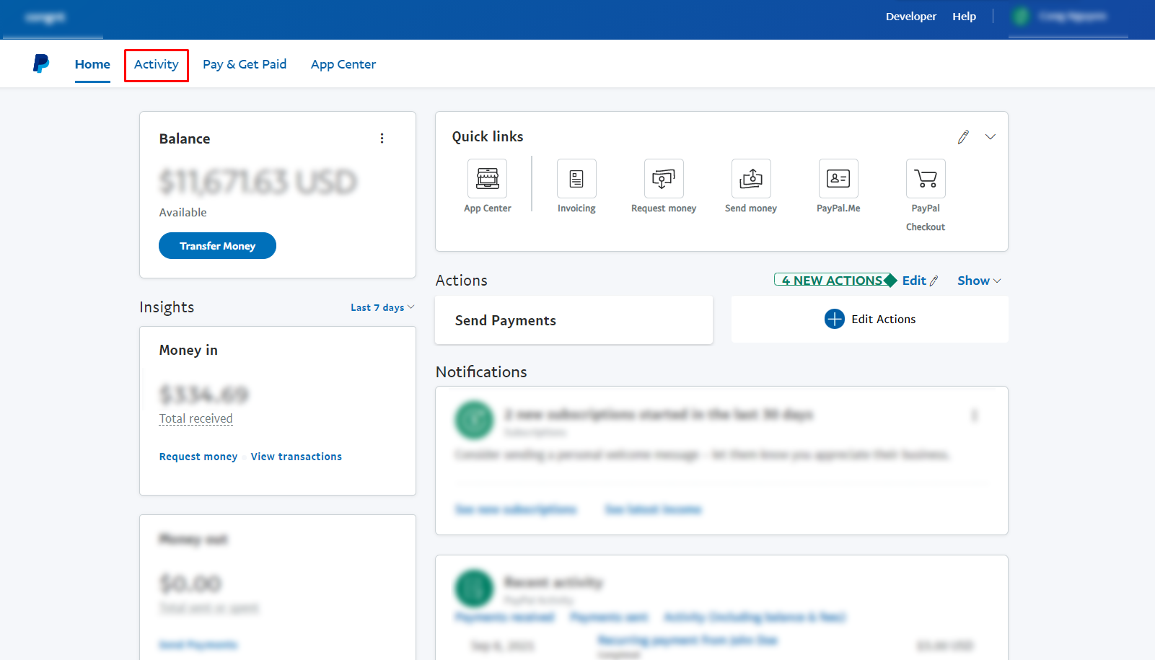The height and width of the screenshot is (660, 1155).
Task: Go to App Center navigation tab
Action: pos(343,64)
